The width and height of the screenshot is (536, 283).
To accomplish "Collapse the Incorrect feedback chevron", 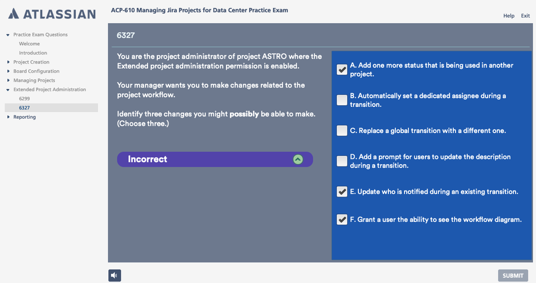I will coord(298,159).
